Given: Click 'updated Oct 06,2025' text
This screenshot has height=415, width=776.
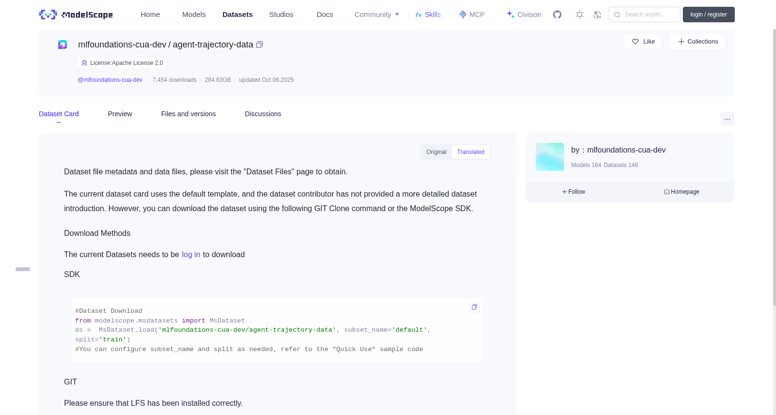Looking at the screenshot, I should click(266, 80).
